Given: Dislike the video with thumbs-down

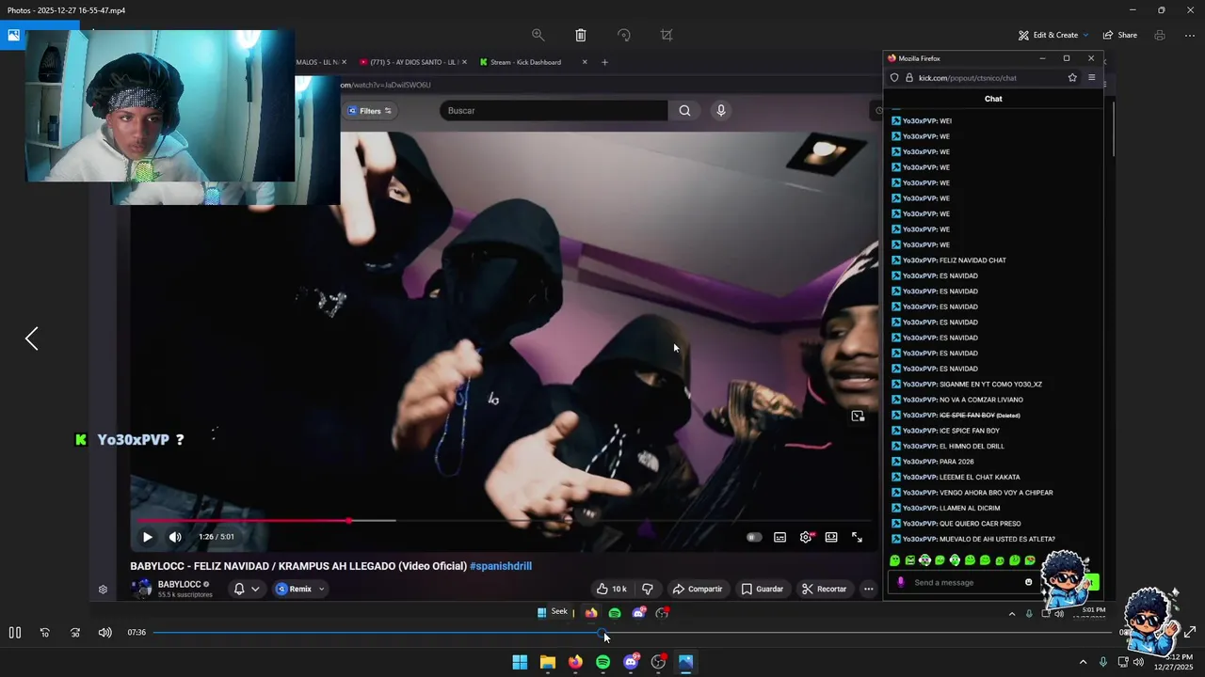Looking at the screenshot, I should (x=648, y=589).
